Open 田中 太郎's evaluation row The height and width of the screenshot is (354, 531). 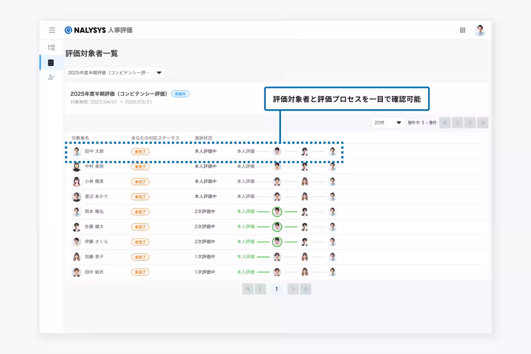[94, 151]
